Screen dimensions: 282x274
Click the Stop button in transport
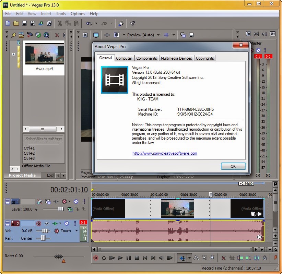(x=137, y=258)
